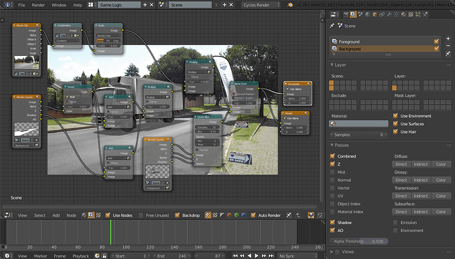Show backdrop red channel
Image resolution: width=455 pixels, height=259 pixels.
point(229,216)
